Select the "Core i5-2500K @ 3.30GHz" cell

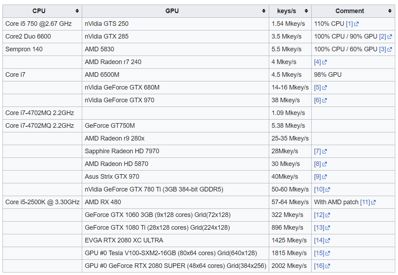(42, 202)
